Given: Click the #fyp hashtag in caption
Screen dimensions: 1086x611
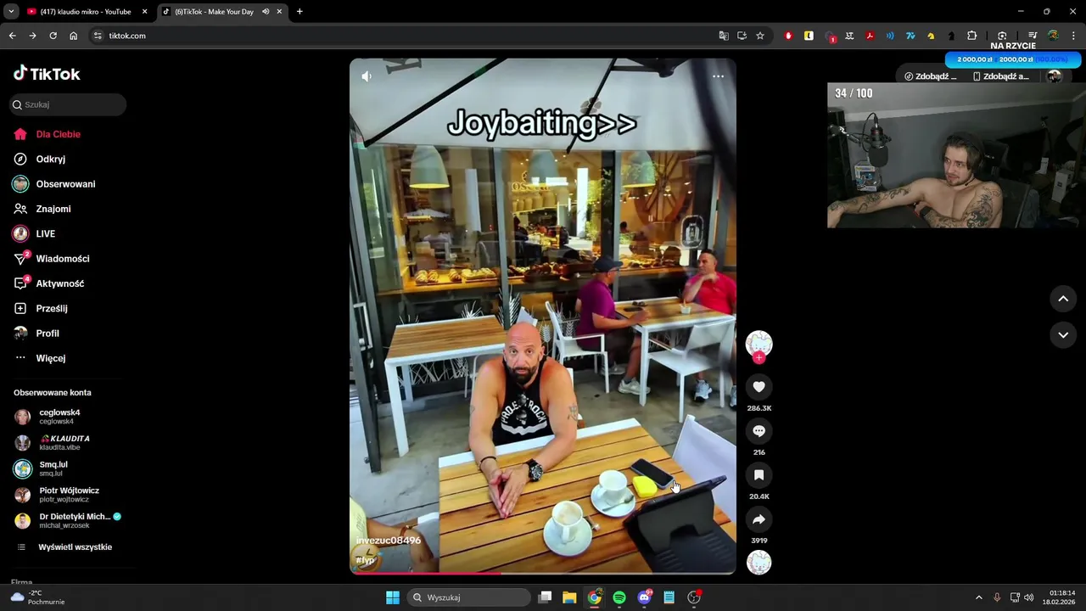Looking at the screenshot, I should pos(366,560).
